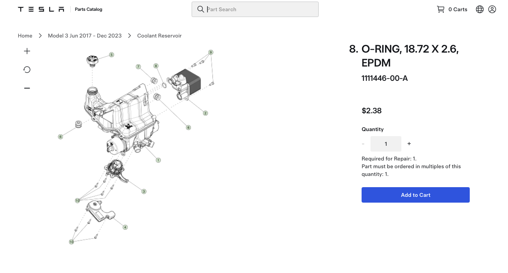Open the Parts Catalog title link
Image resolution: width=508 pixels, height=273 pixels.
(88, 9)
